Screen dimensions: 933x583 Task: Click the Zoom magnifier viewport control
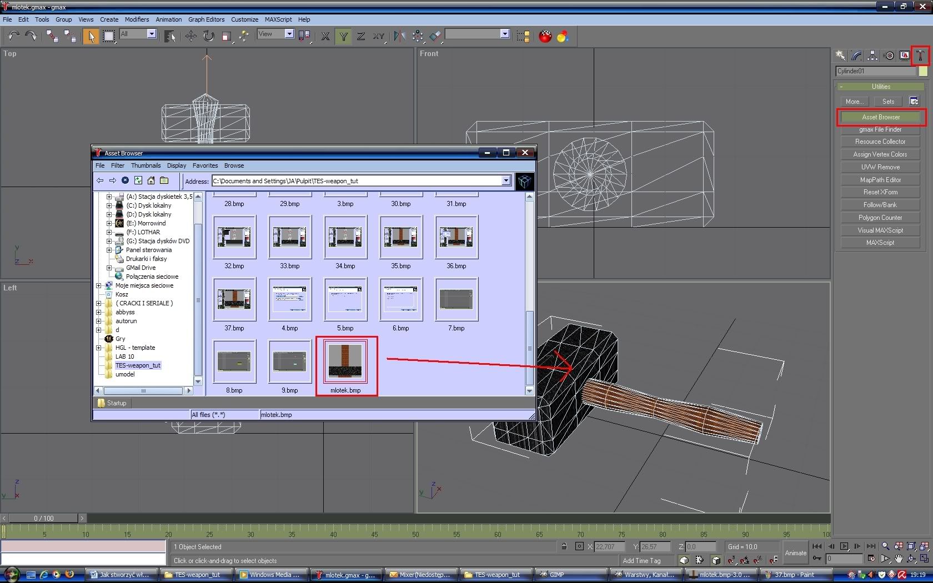tap(885, 546)
